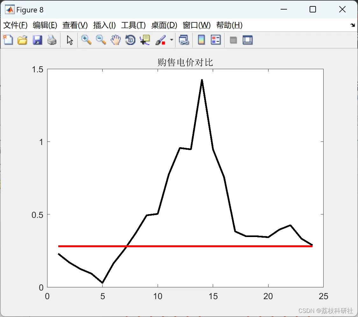Screen dimensions: 358x317
Task: Click the Show Plot Tools icon
Action: point(248,40)
